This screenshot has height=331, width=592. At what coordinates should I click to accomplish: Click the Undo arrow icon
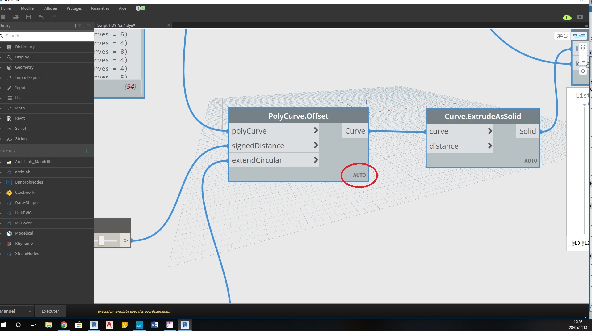[x=41, y=17]
